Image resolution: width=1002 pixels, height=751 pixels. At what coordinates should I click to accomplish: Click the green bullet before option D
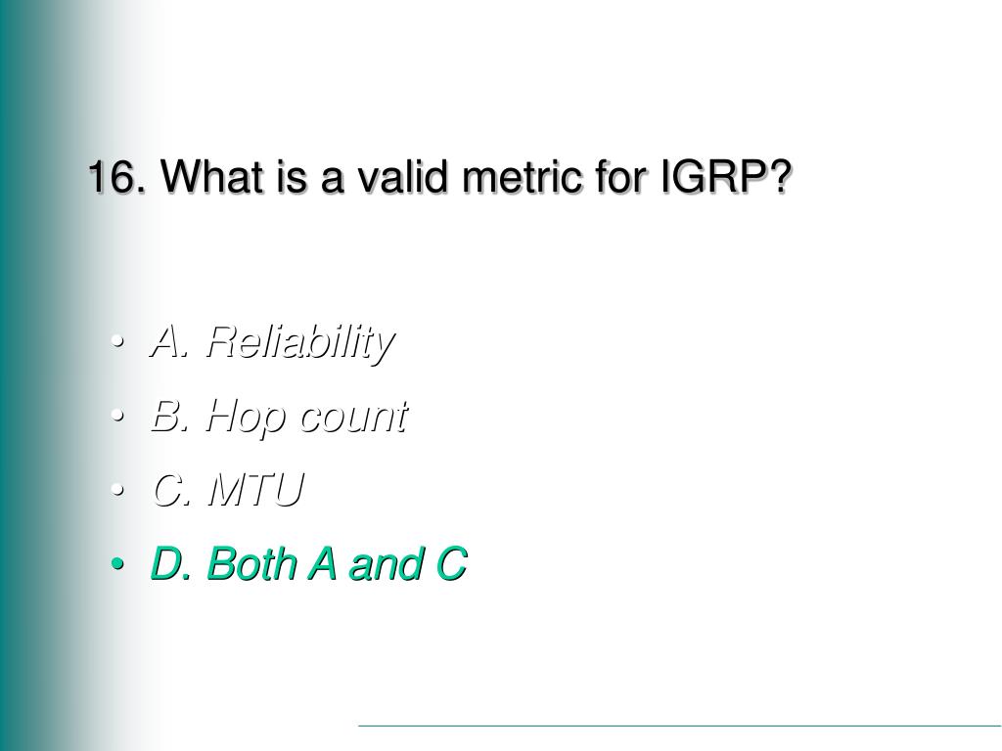point(117,564)
